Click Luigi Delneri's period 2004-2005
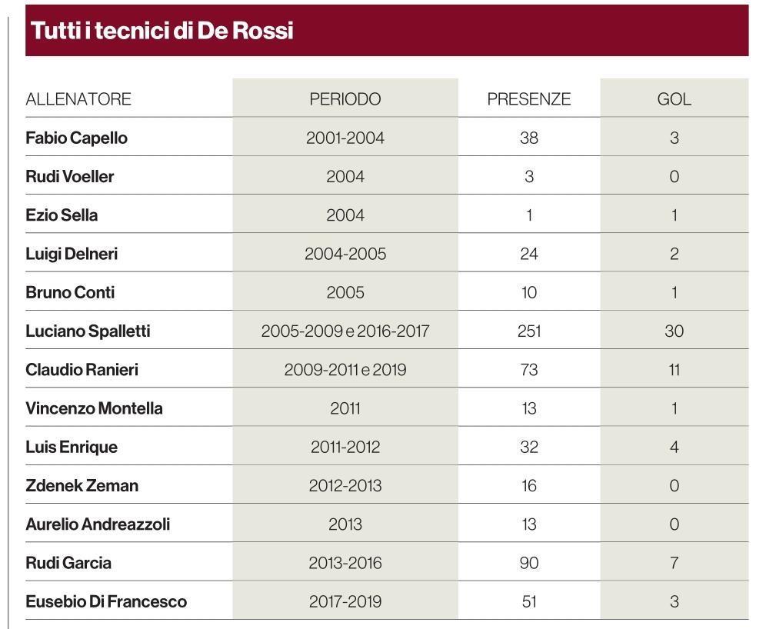 345,254
